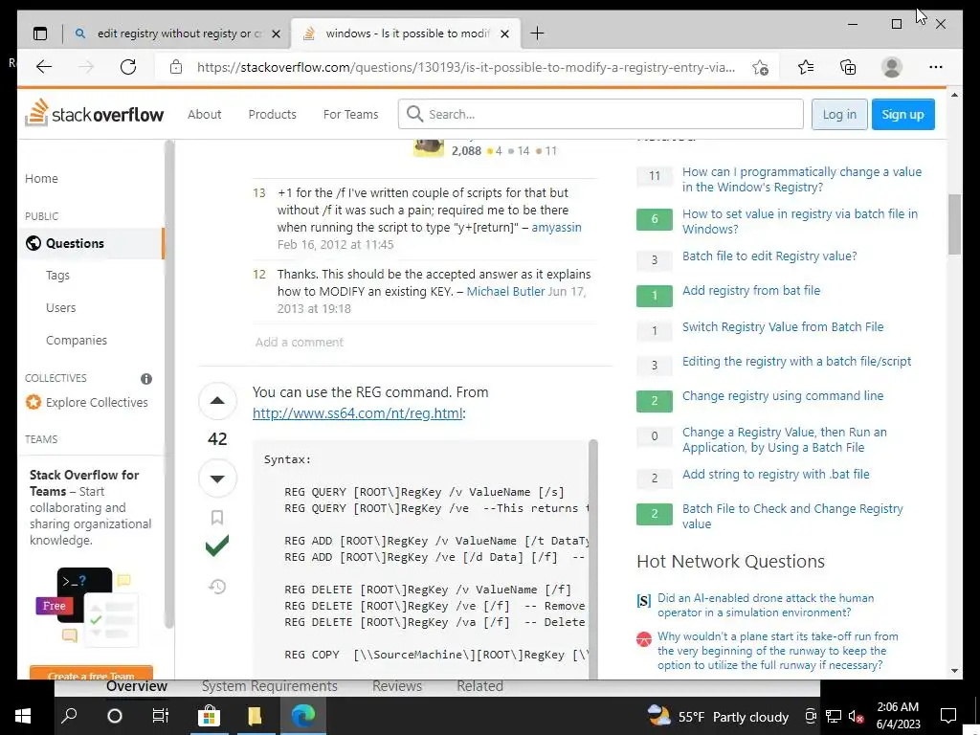
Task: Click the muted volume tray icon
Action: pos(856,716)
